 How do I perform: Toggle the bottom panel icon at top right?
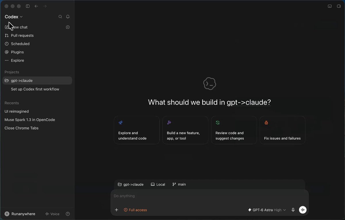click(x=330, y=6)
